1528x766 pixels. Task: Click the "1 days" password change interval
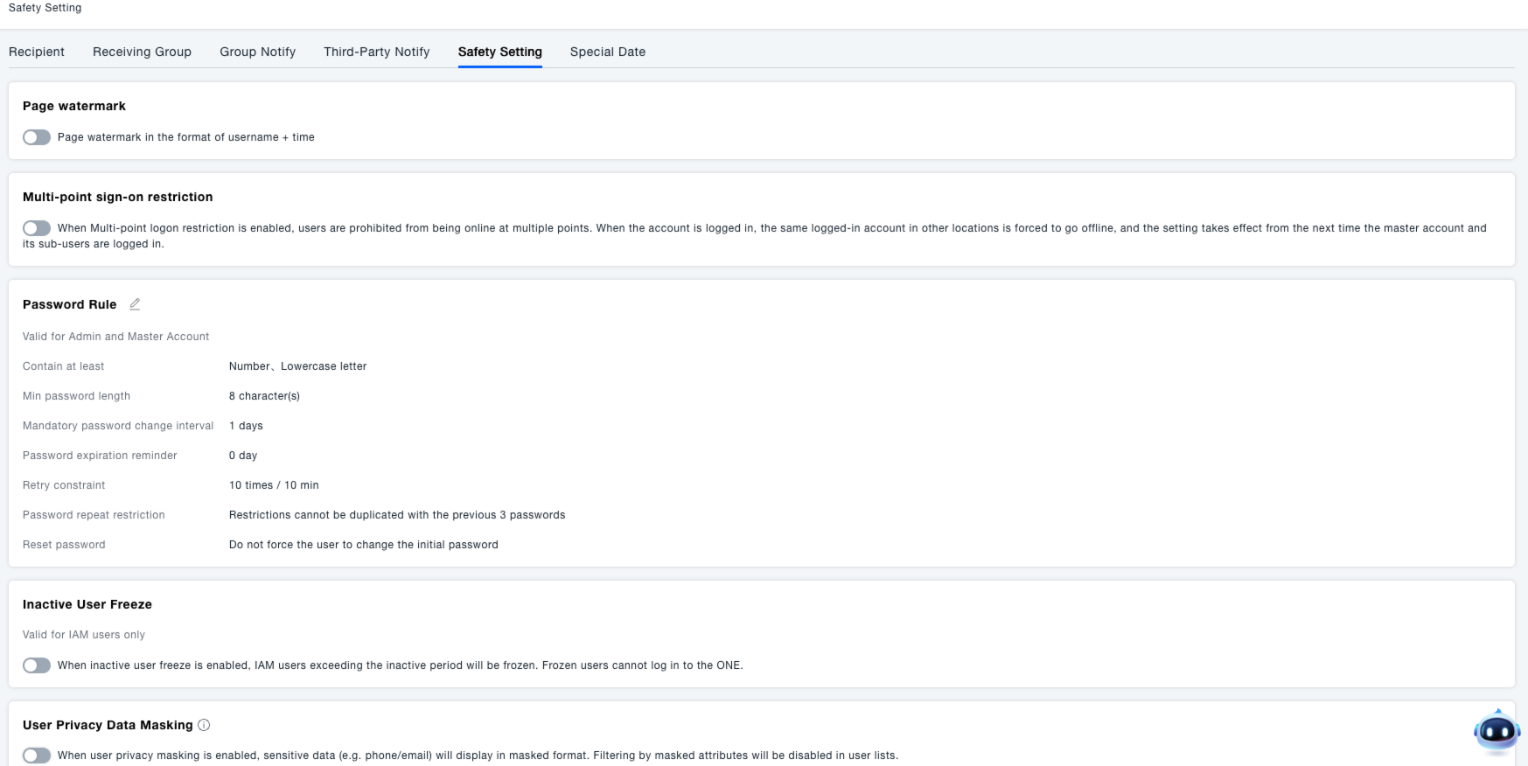click(246, 426)
